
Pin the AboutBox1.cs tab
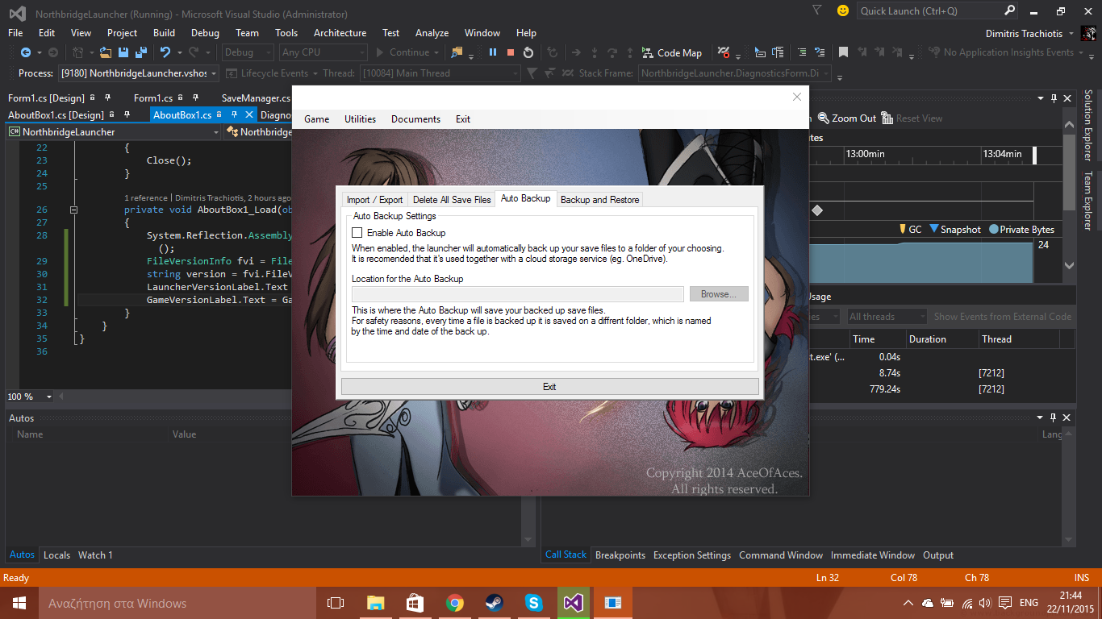click(x=236, y=114)
